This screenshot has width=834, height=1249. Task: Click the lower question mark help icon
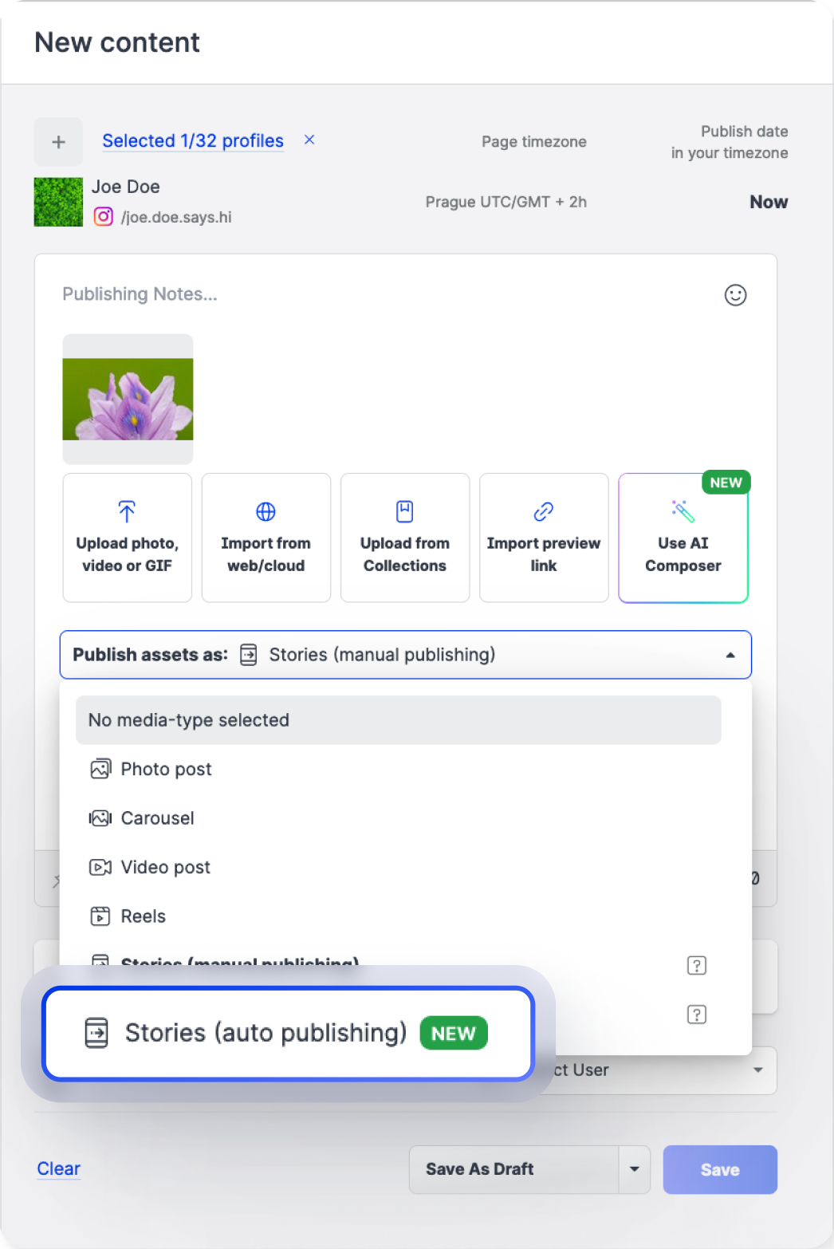coord(696,1015)
